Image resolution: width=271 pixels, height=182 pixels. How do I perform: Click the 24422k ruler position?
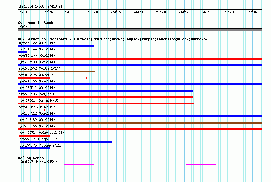pyautogui.click(x=116, y=12)
